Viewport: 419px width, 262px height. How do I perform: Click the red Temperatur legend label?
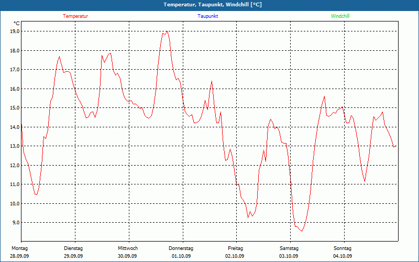(75, 16)
